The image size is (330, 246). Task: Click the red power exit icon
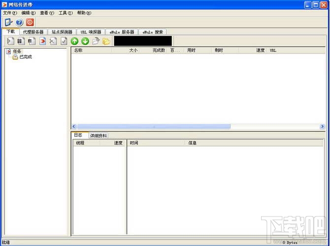click(30, 22)
